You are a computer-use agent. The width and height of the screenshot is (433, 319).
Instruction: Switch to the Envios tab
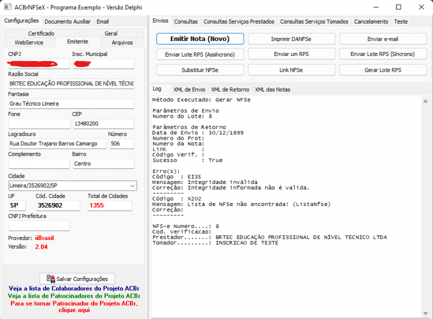coord(160,21)
